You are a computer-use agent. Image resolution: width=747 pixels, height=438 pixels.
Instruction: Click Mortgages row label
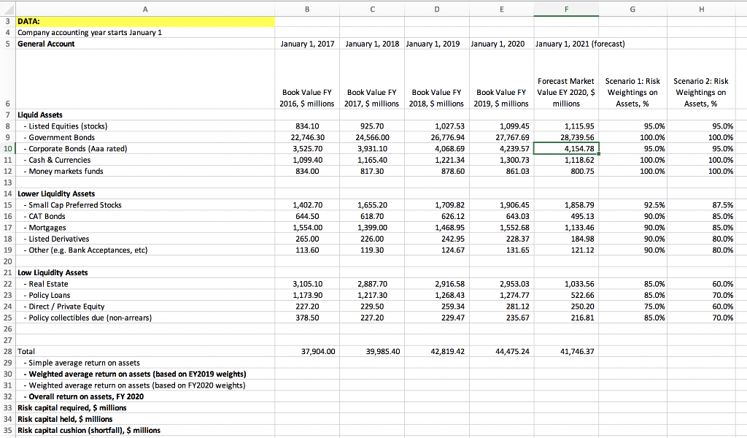(x=44, y=228)
